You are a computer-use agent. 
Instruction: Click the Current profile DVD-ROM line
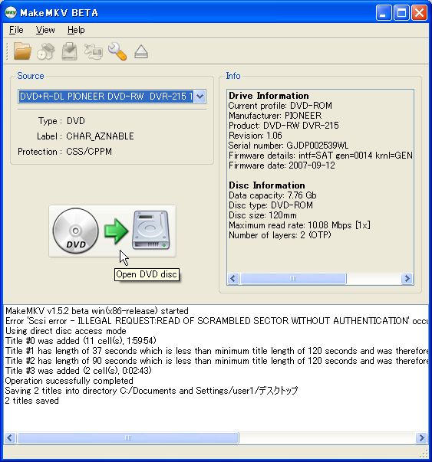[x=280, y=106]
